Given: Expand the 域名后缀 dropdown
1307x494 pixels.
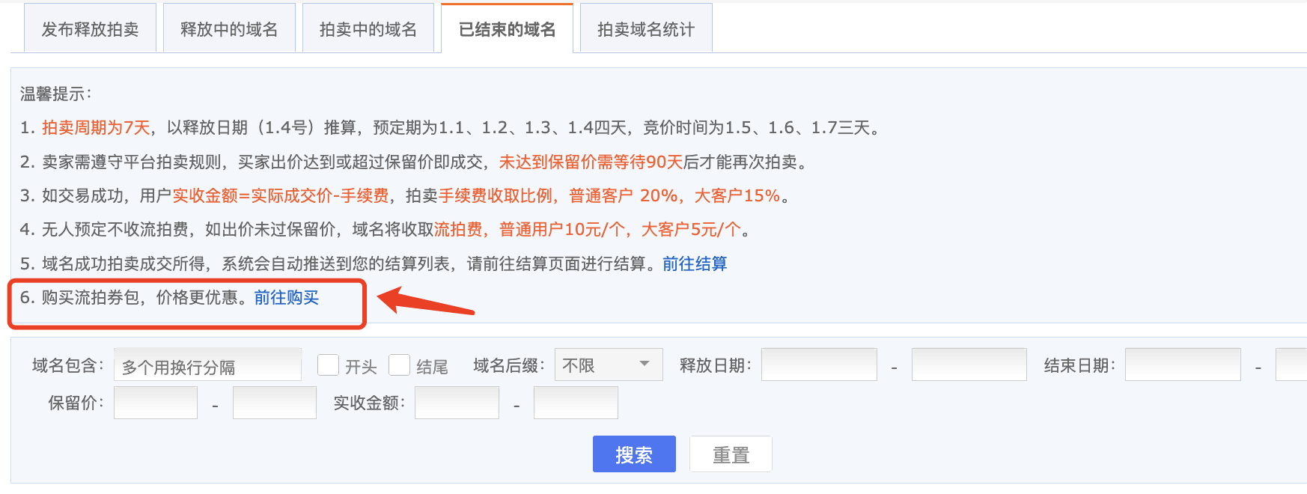Looking at the screenshot, I should click(609, 365).
